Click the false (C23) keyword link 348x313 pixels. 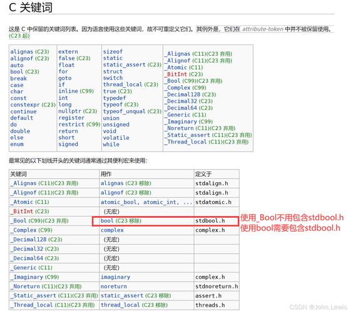74,58
